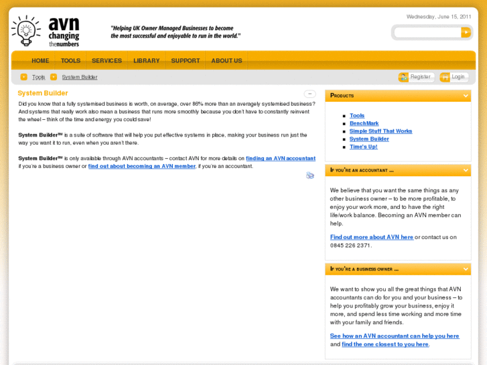Click the printer icon below the article
This screenshot has width=487, height=365.
click(x=310, y=175)
